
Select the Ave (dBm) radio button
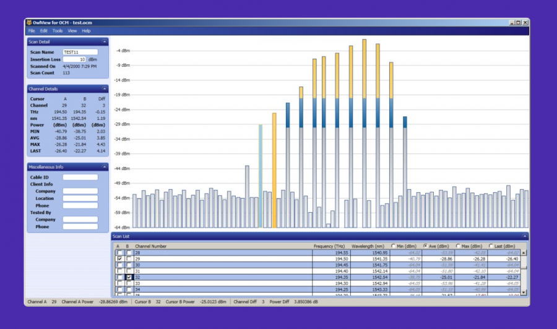[x=425, y=246]
